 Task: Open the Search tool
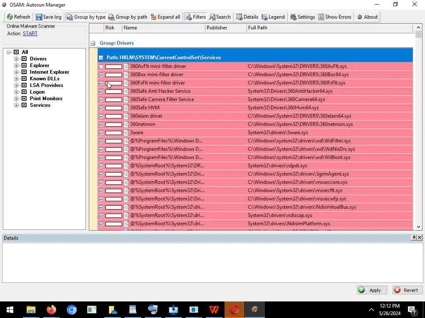[220, 17]
